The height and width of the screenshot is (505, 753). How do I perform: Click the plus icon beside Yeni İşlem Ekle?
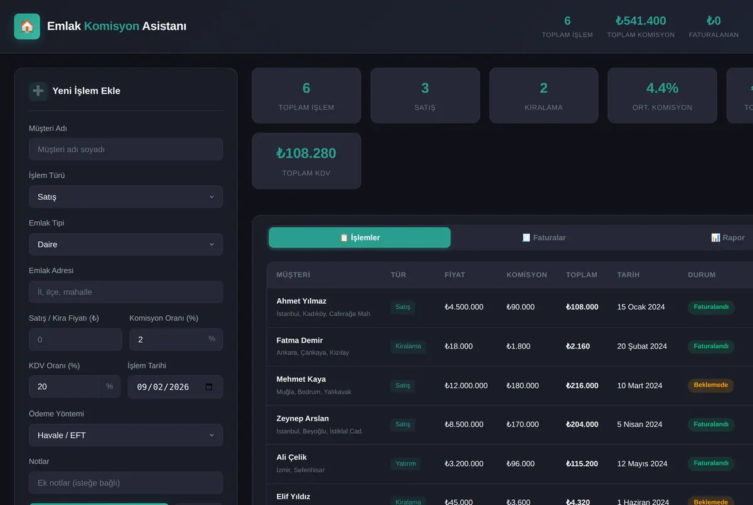(38, 91)
